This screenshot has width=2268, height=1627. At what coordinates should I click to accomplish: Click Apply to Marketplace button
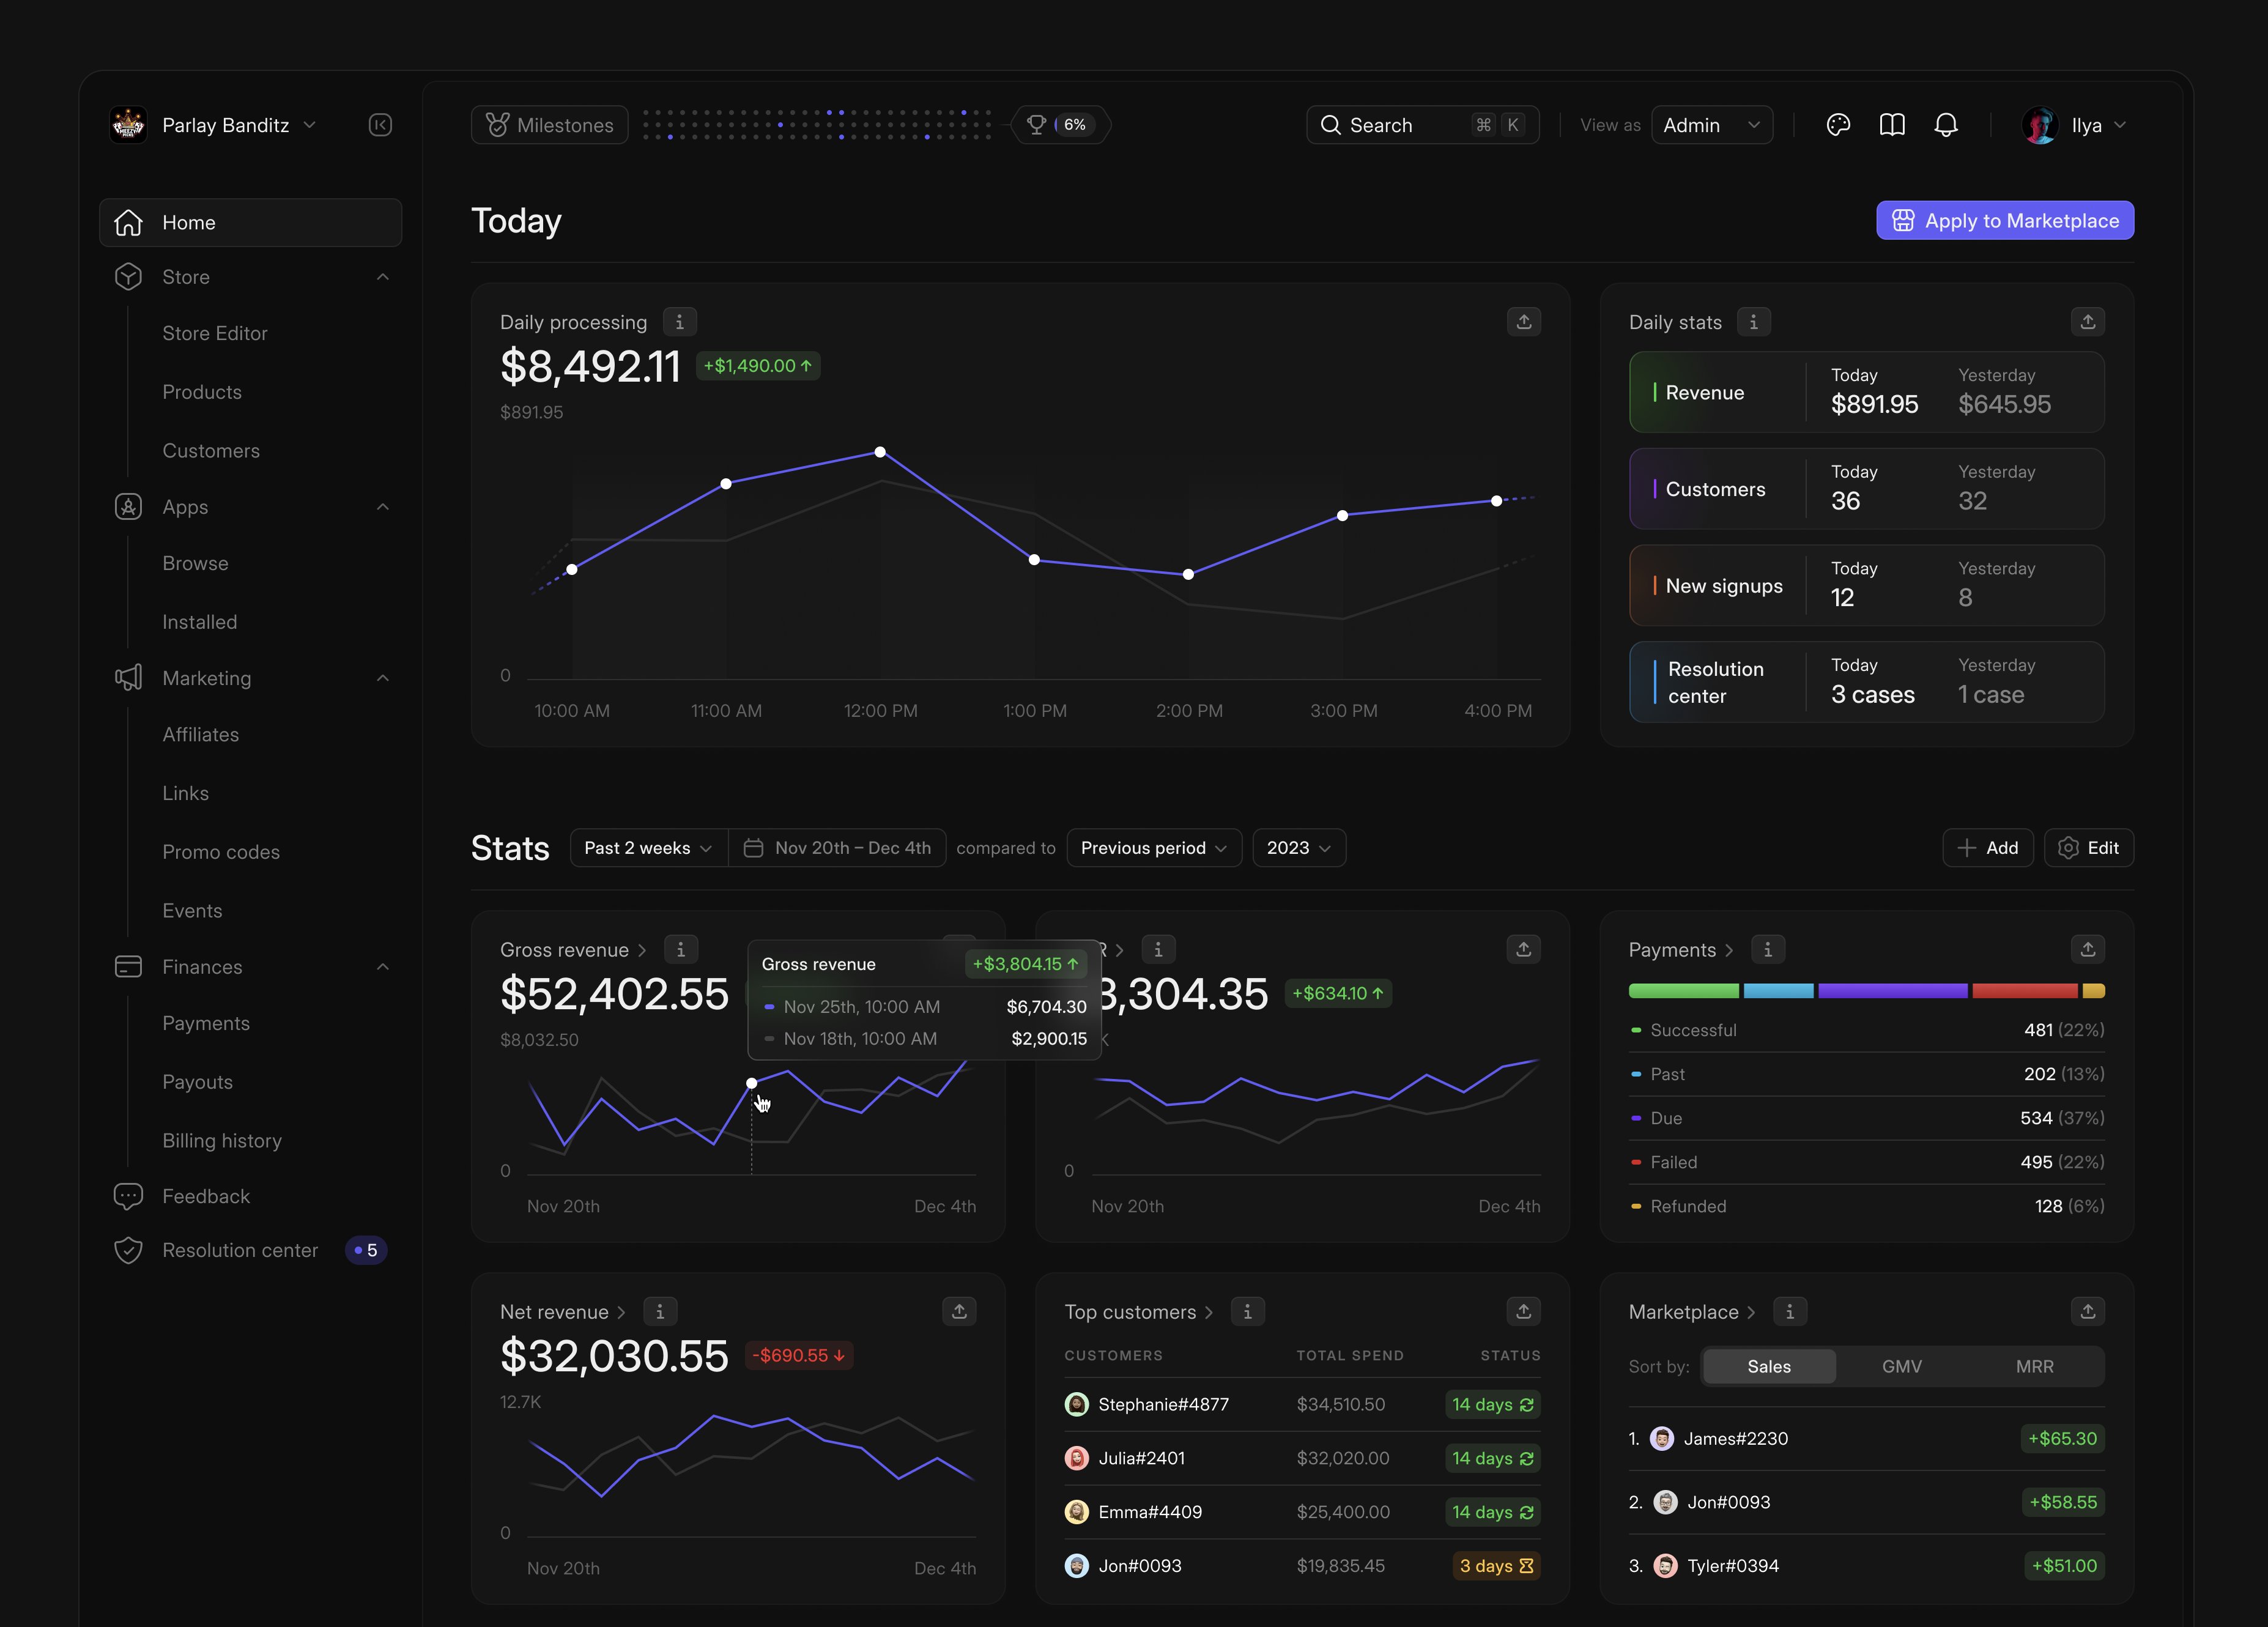click(2004, 221)
